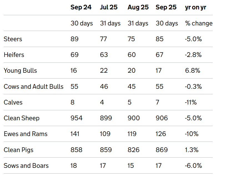The width and height of the screenshot is (231, 175).
Task: Select the Ewes and Rams label
Action: [26, 134]
